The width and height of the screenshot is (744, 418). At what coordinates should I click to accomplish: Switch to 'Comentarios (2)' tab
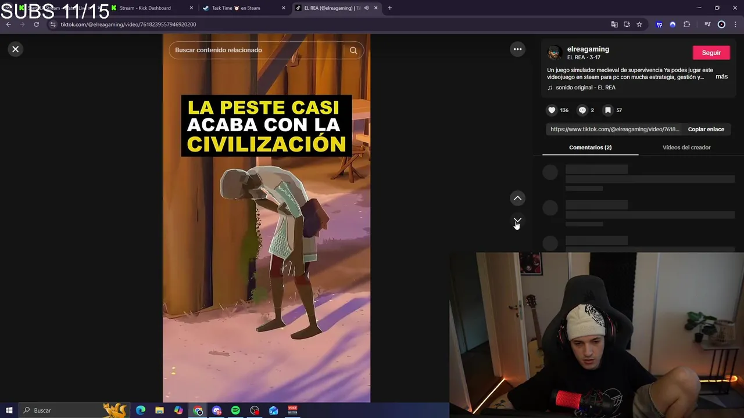[x=590, y=147]
